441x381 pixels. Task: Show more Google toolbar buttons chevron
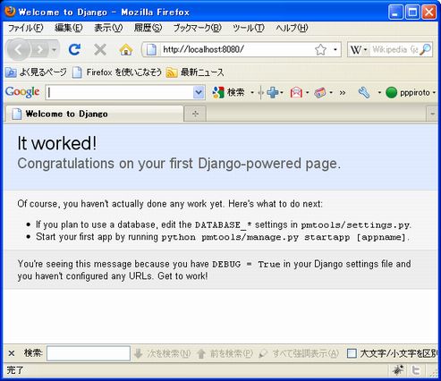pos(343,93)
